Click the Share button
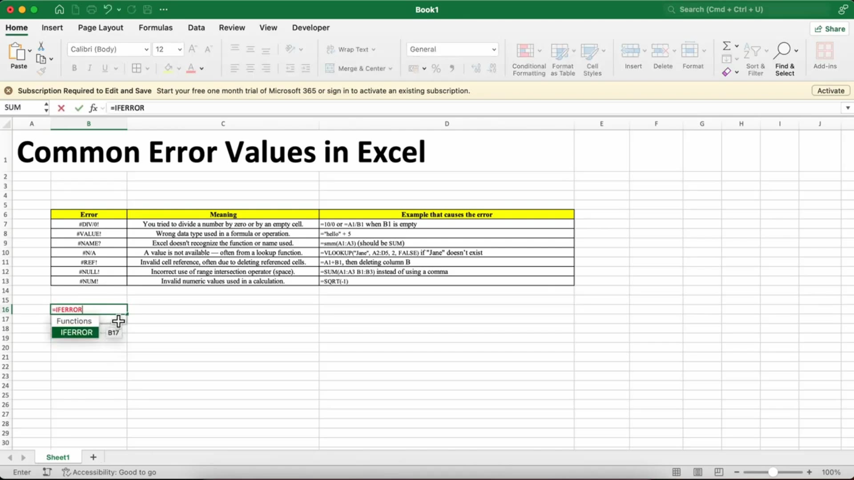854x480 pixels. (x=830, y=29)
